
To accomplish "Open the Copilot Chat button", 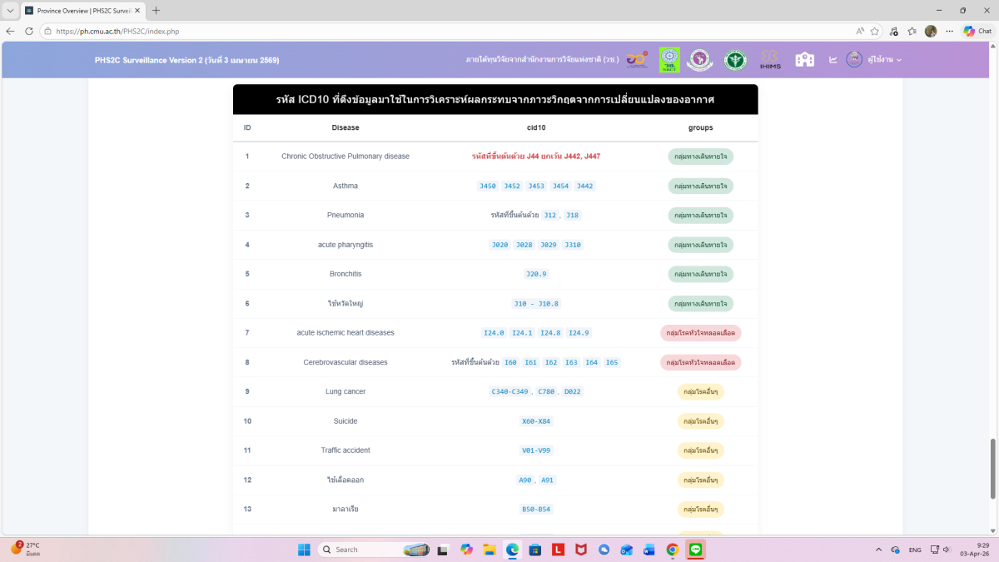I will click(x=977, y=31).
